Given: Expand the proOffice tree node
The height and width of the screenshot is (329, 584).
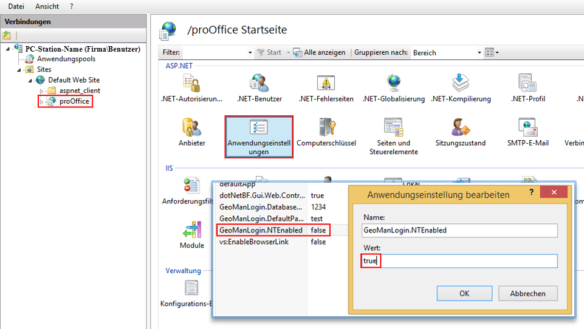Looking at the screenshot, I should 41,102.
